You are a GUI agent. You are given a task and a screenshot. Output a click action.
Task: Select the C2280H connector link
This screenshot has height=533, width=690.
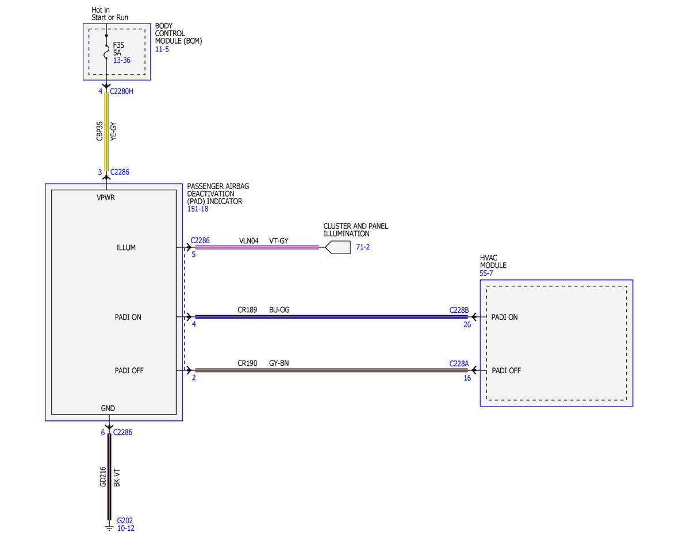122,91
